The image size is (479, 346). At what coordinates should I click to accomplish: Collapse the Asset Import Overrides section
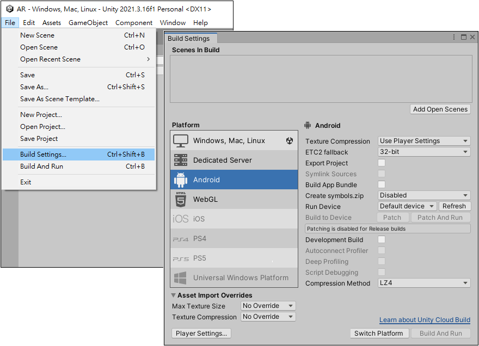click(x=174, y=295)
